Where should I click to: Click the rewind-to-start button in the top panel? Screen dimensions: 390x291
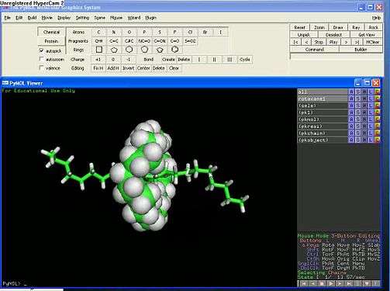[x=295, y=42]
